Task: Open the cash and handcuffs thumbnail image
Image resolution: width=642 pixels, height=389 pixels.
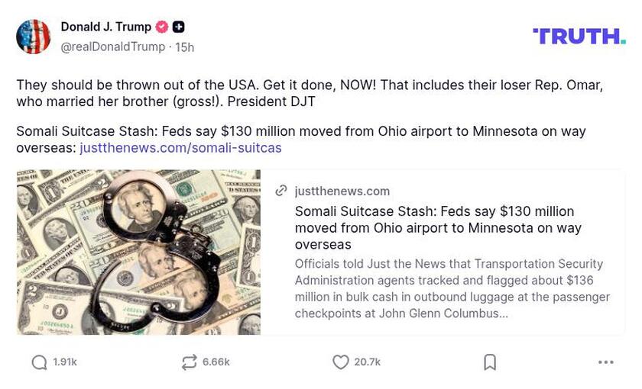Action: [138, 252]
